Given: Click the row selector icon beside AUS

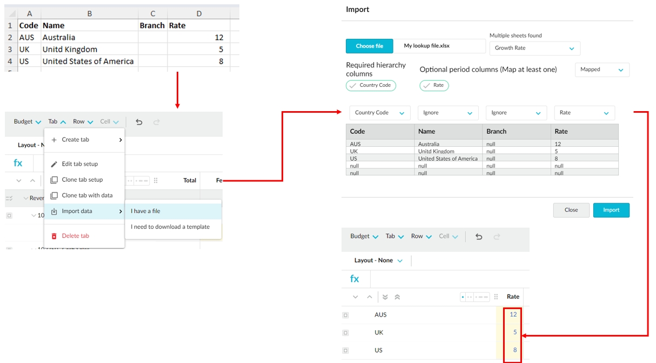Looking at the screenshot, I should [x=346, y=315].
